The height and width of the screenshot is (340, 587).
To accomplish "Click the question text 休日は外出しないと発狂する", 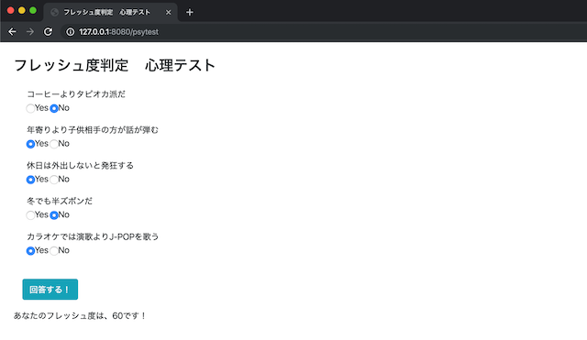I will tap(80, 165).
